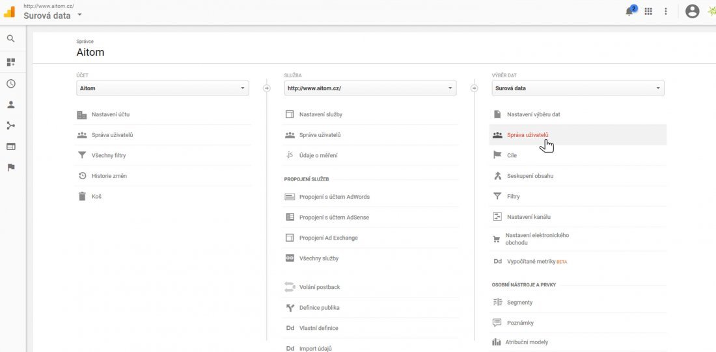
Task: Open Nastavení účtu
Action: [x=110, y=115]
